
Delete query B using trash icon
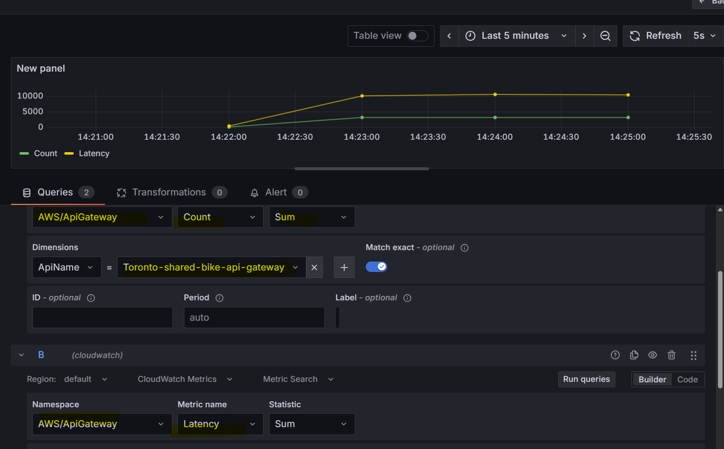(x=672, y=355)
